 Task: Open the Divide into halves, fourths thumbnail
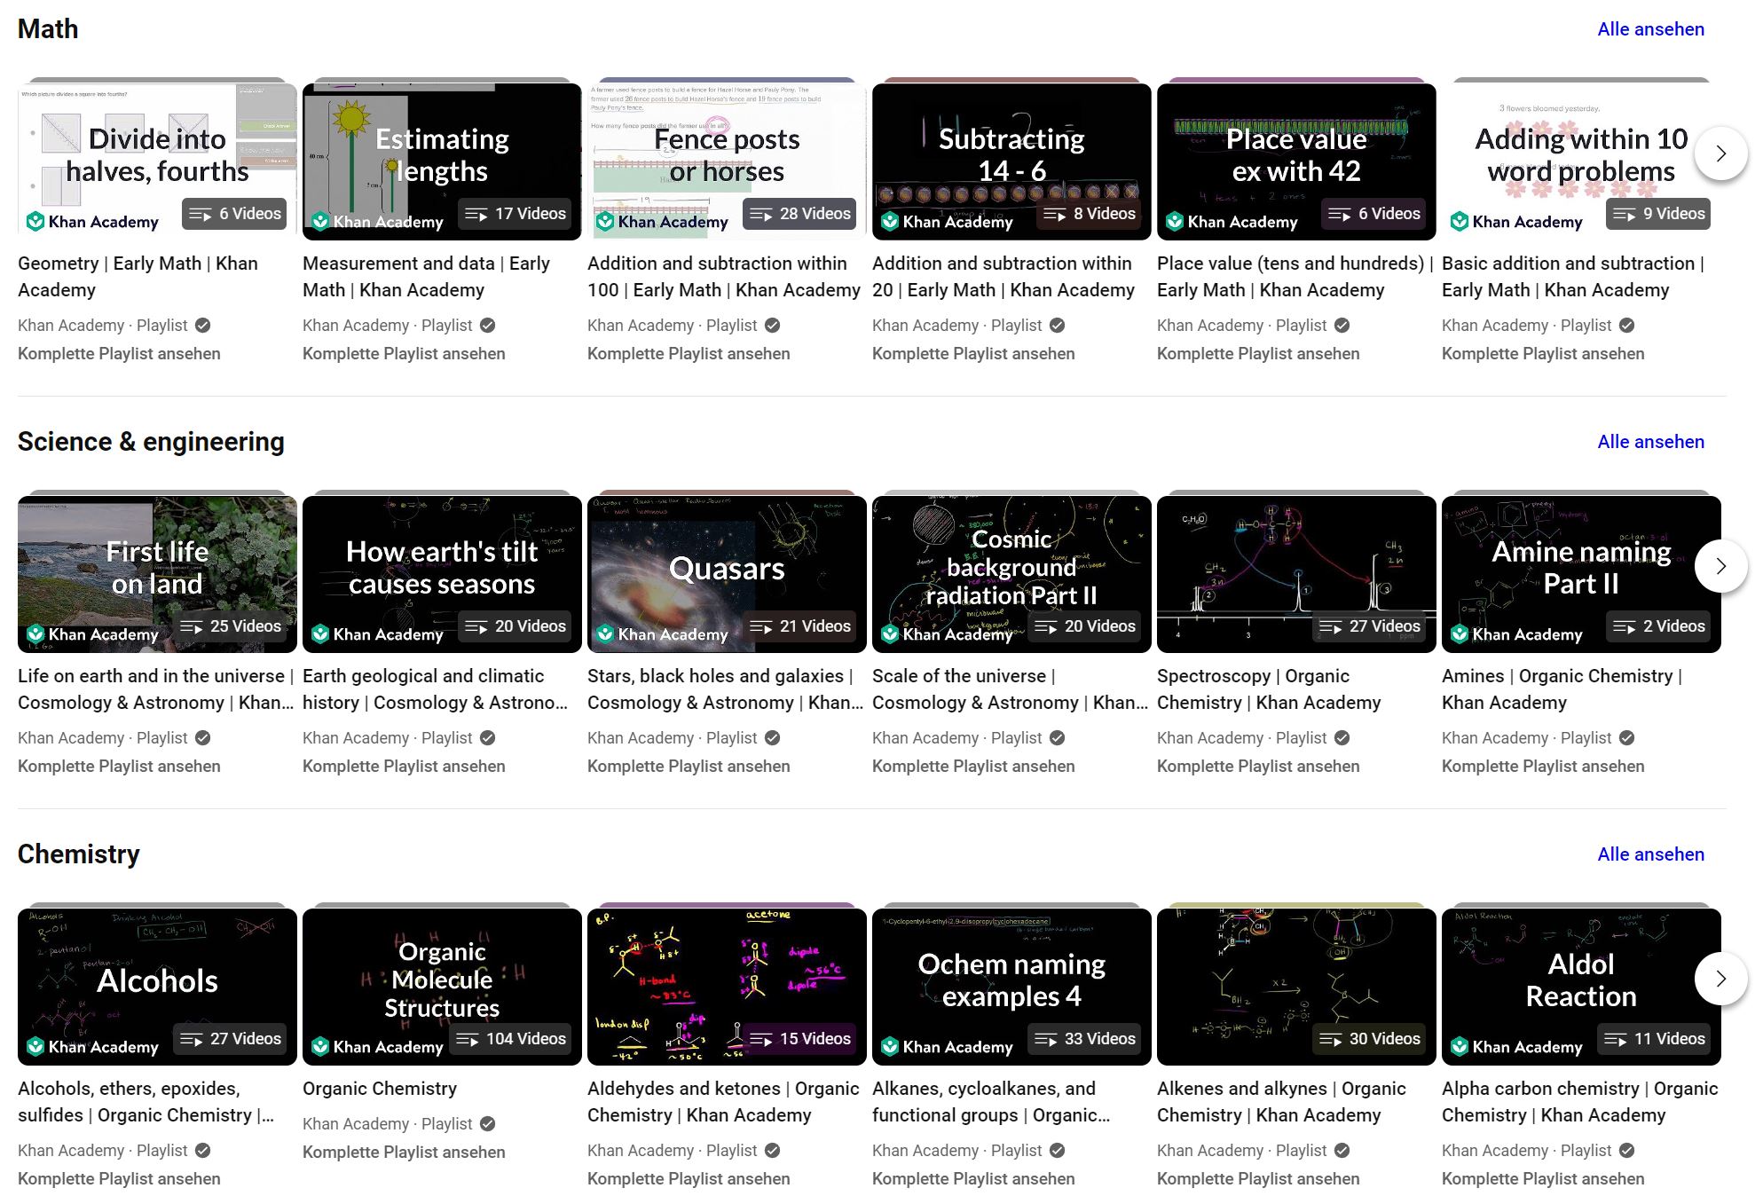tap(157, 161)
